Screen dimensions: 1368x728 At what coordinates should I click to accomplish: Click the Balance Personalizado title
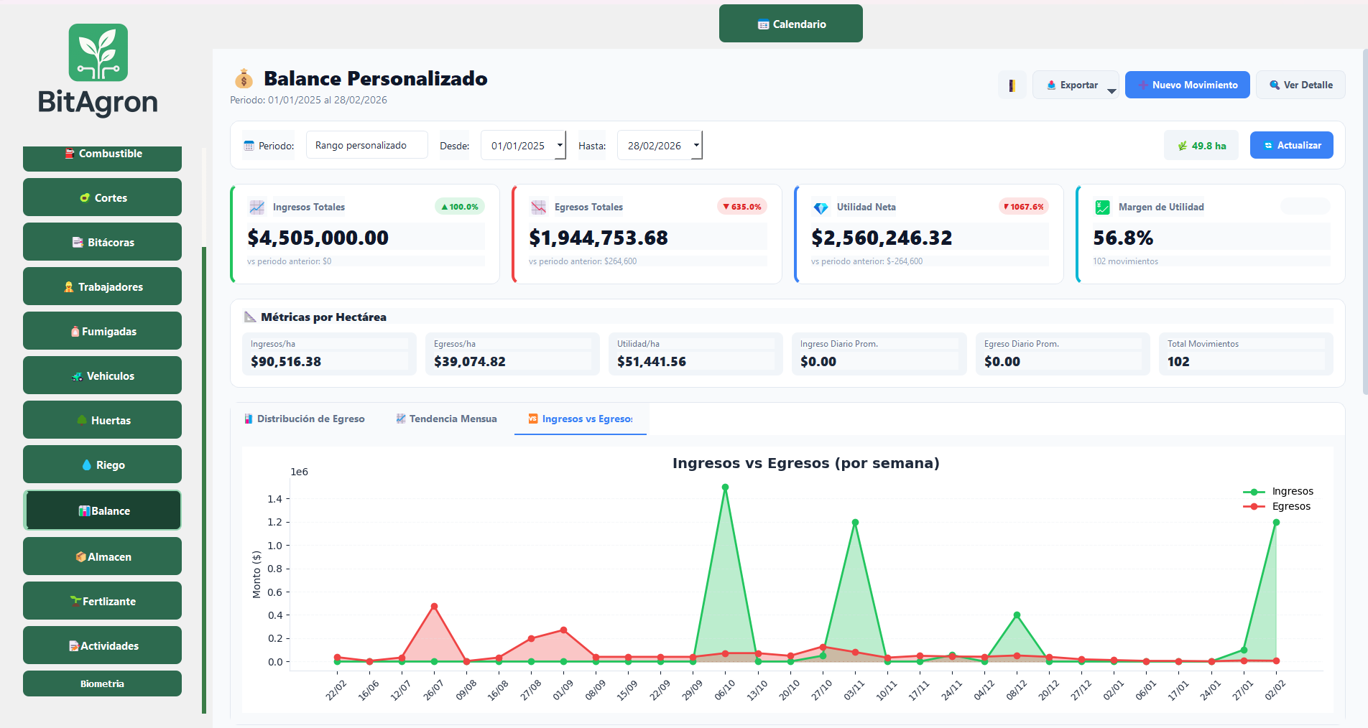coord(375,78)
